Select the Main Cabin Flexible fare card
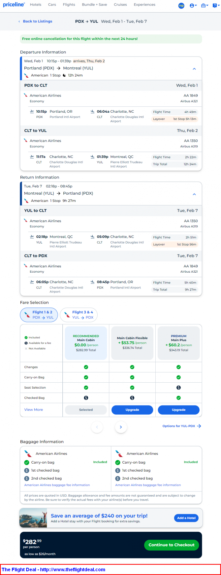This screenshot has width=221, height=575. tap(132, 343)
